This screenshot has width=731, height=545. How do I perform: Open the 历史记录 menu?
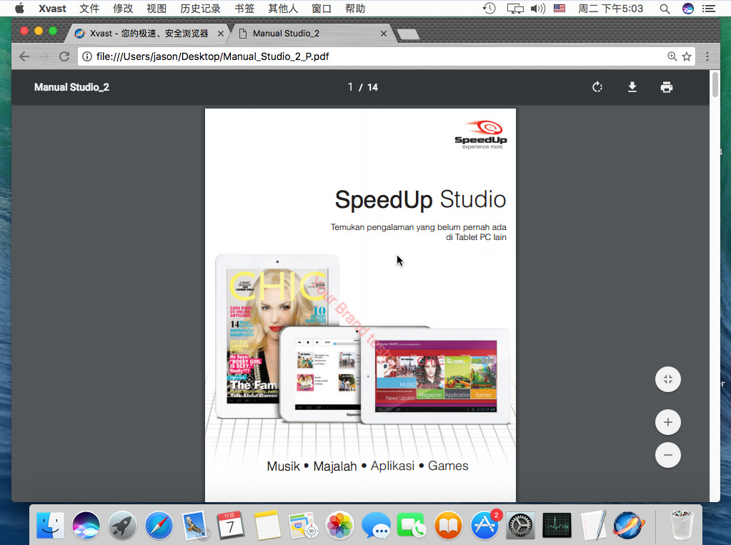[x=200, y=9]
